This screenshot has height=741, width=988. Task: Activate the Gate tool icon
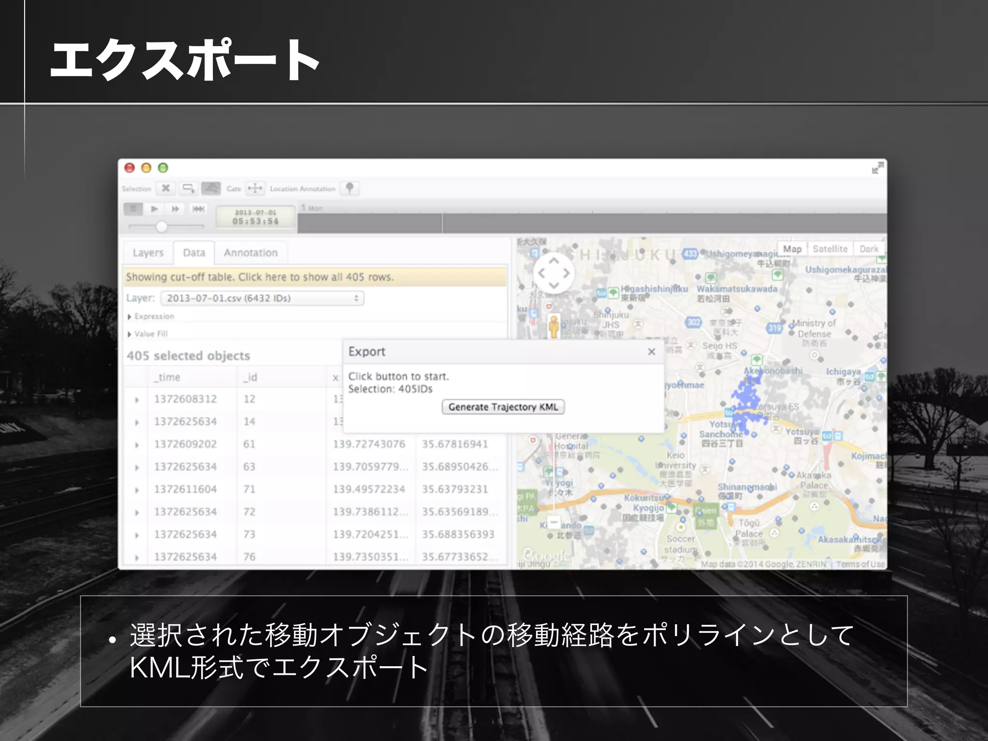pos(255,188)
